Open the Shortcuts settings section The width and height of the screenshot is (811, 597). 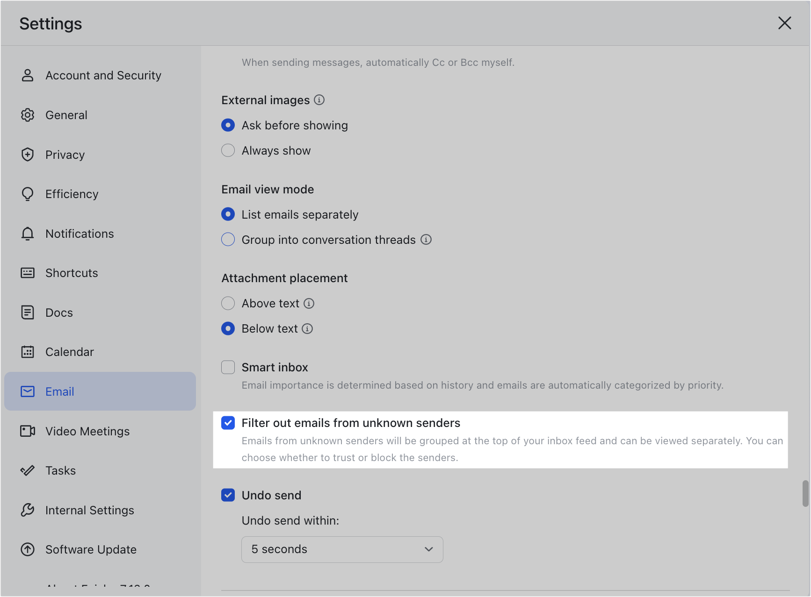pos(71,273)
